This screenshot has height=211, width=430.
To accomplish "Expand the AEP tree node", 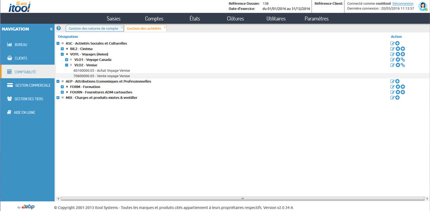I will click(x=58, y=81).
